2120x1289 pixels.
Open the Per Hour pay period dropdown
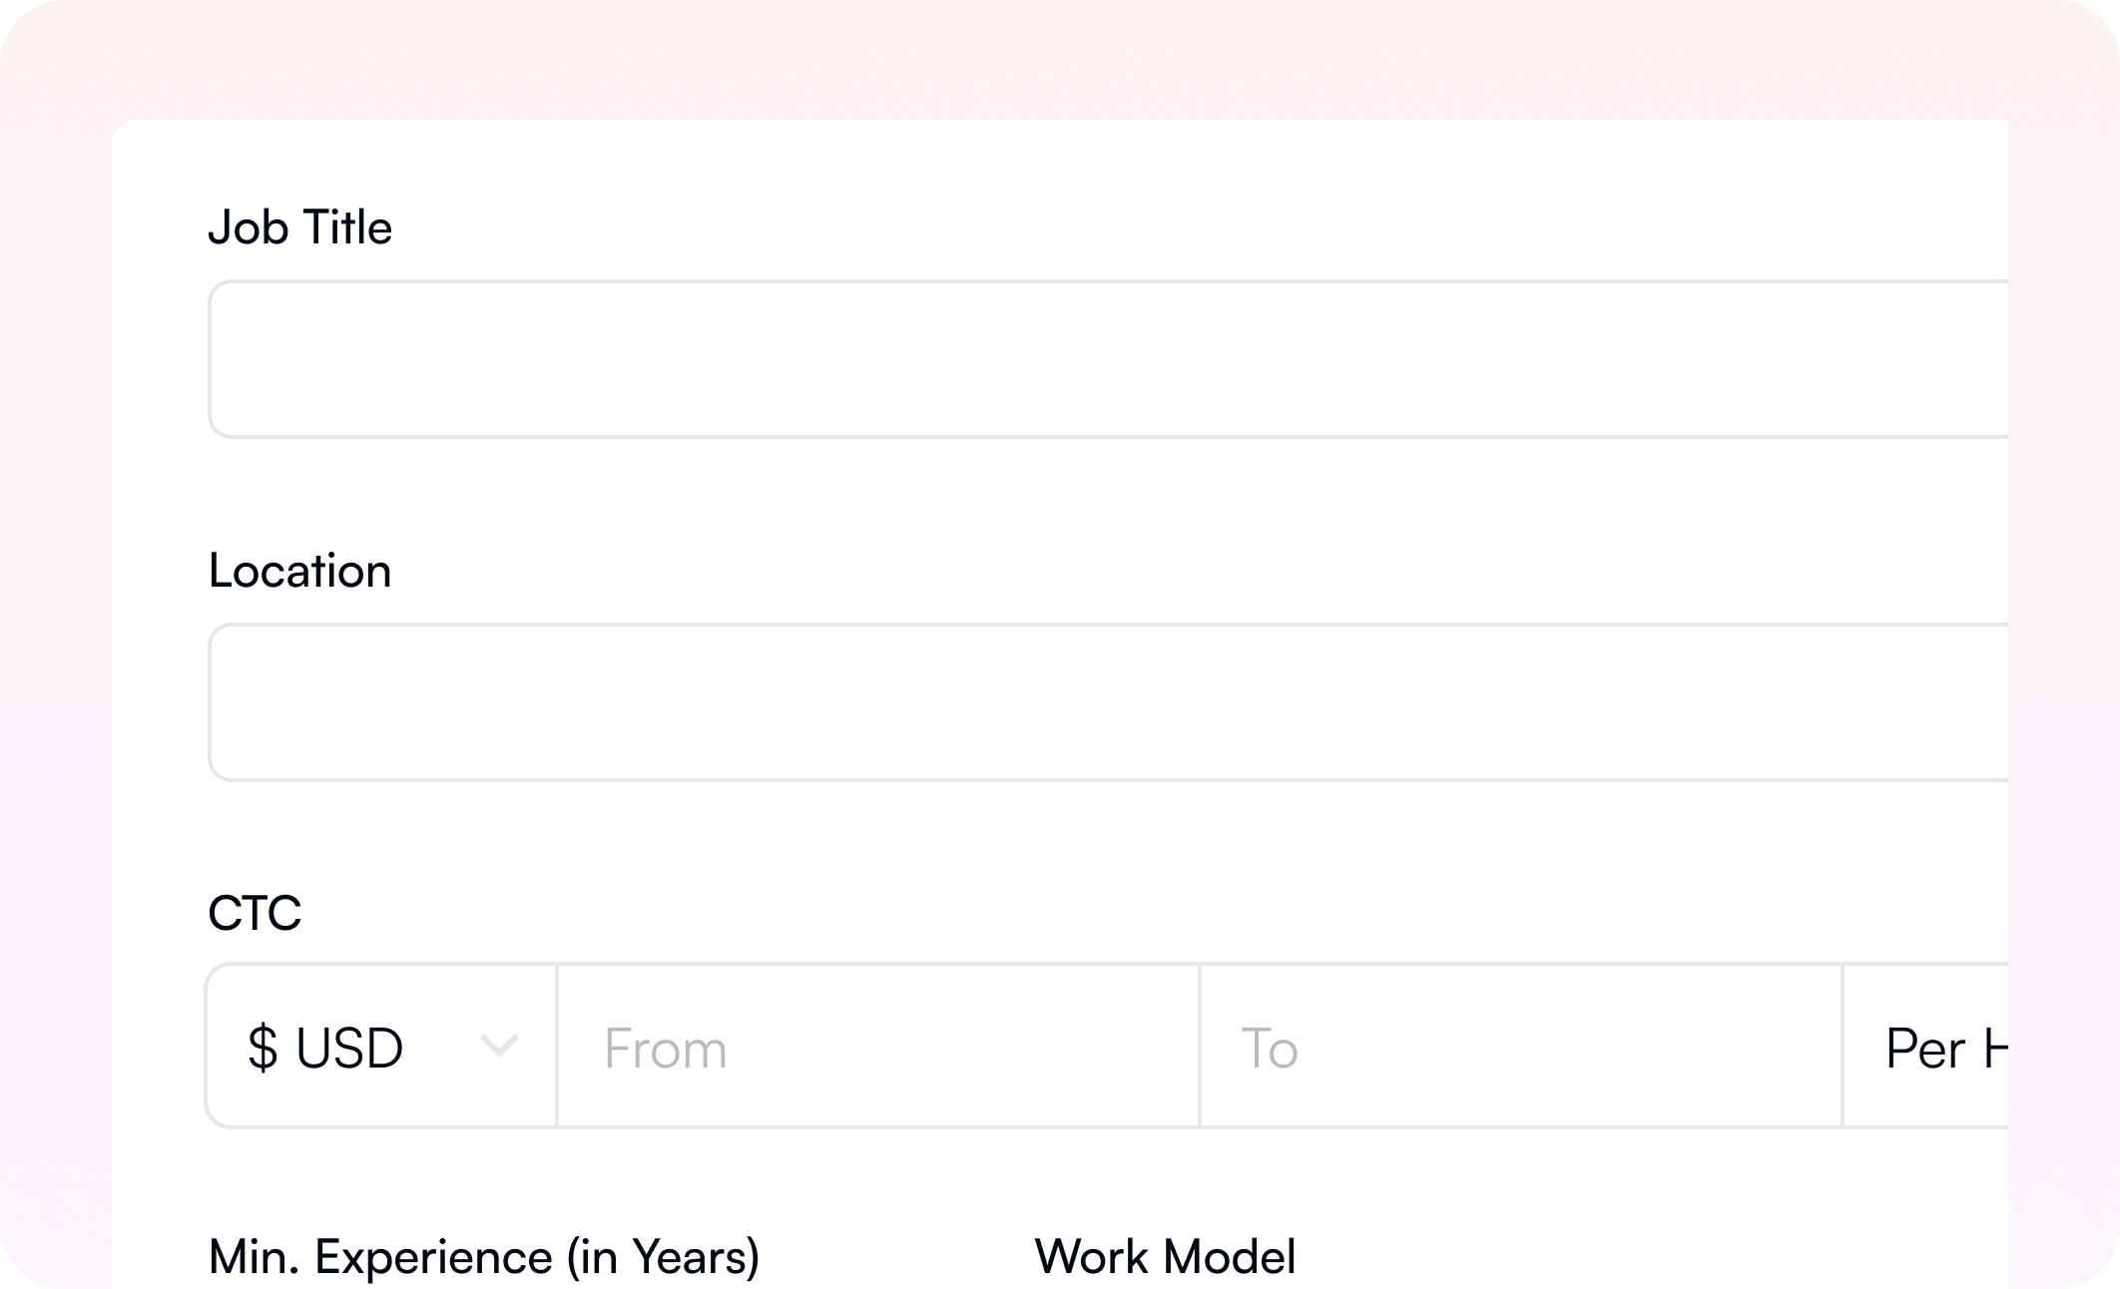coord(1936,1048)
